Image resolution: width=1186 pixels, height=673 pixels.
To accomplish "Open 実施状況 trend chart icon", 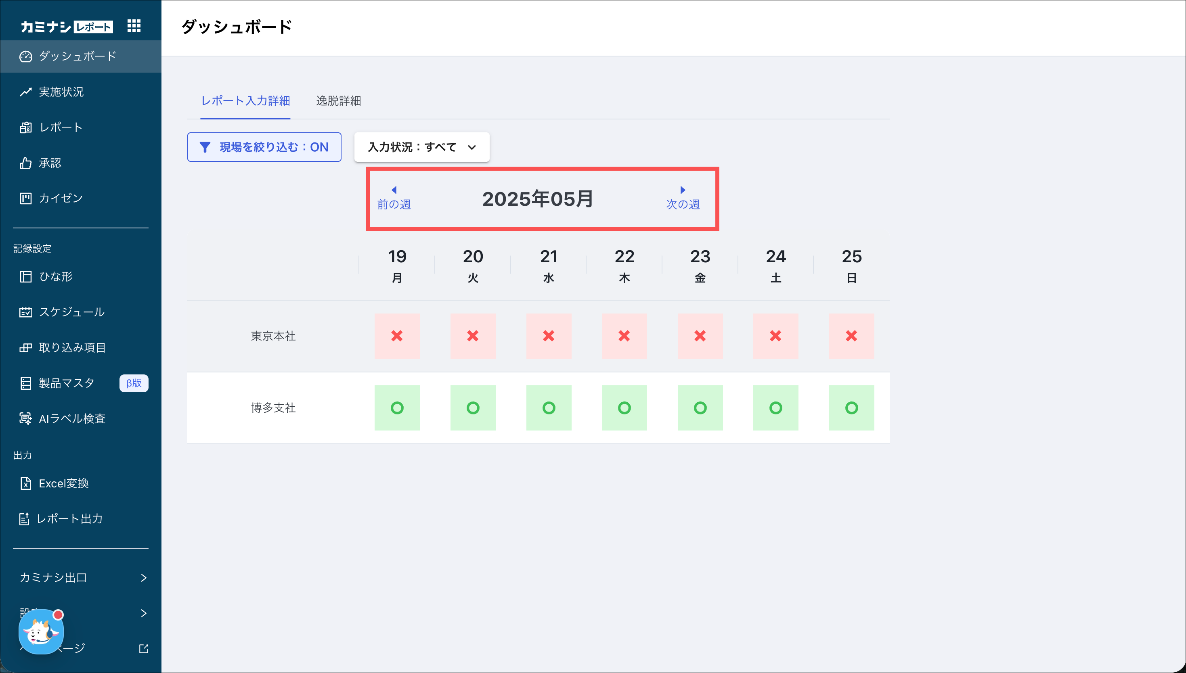I will 26,92.
